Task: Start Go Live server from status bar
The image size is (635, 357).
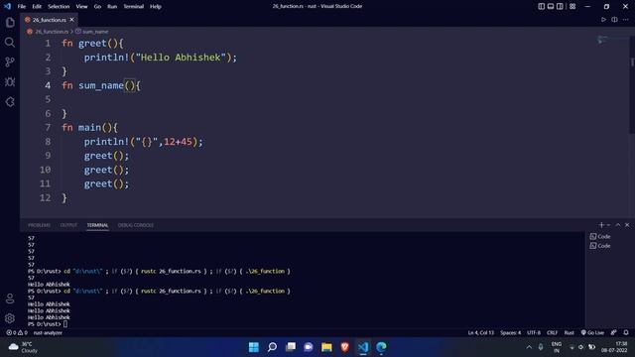Action: (x=592, y=332)
